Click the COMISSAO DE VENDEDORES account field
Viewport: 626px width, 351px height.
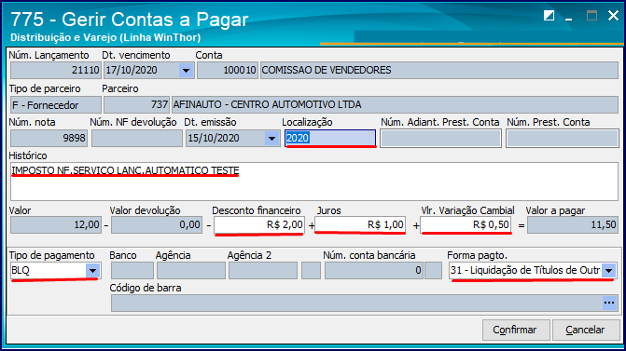[439, 71]
